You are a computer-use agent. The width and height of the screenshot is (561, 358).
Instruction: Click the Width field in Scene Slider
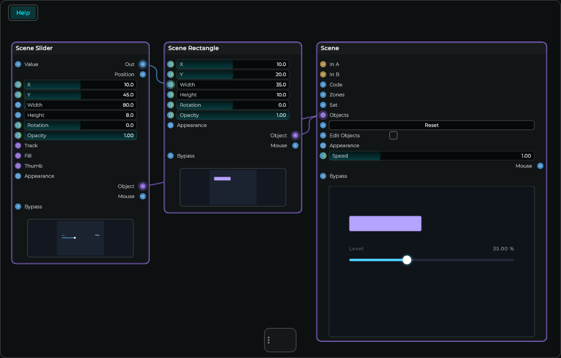pyautogui.click(x=80, y=105)
